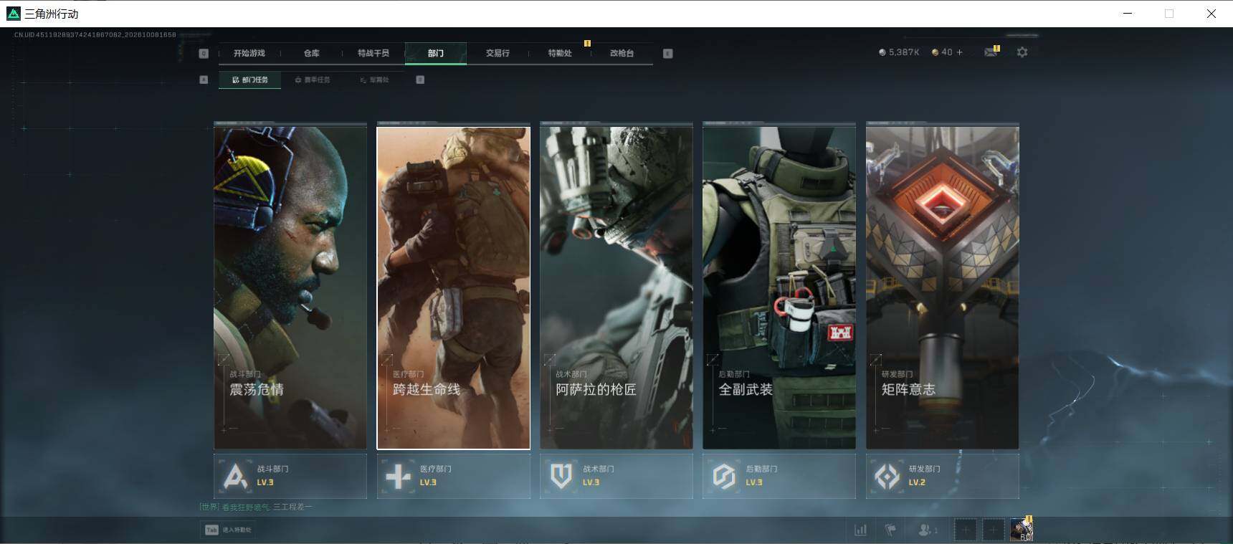The height and width of the screenshot is (544, 1233).
Task: Click the plus next to 40 gold coins
Action: pos(960,52)
